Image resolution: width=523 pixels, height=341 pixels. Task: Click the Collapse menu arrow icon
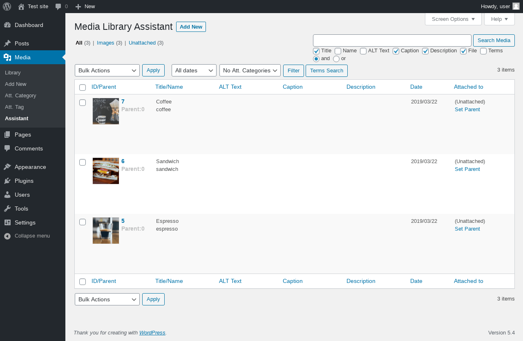(x=7, y=236)
